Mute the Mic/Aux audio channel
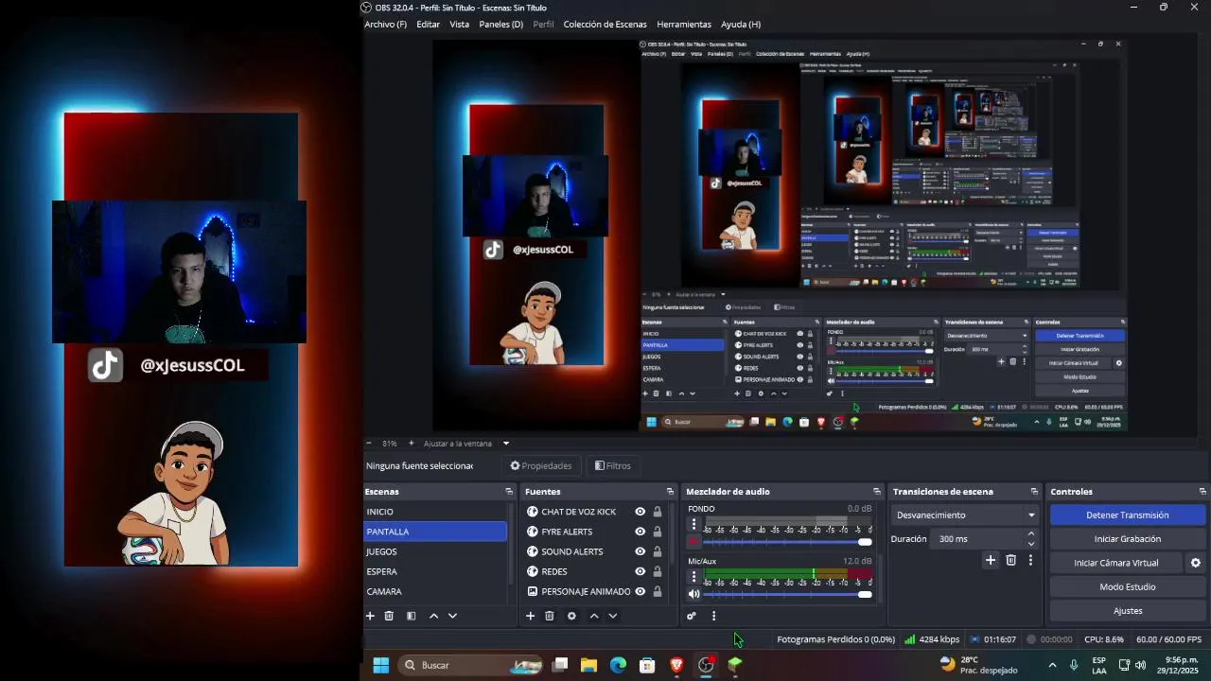 tap(693, 594)
